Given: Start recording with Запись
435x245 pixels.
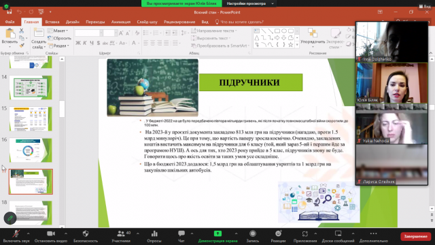Looking at the screenshot, I should [252, 236].
